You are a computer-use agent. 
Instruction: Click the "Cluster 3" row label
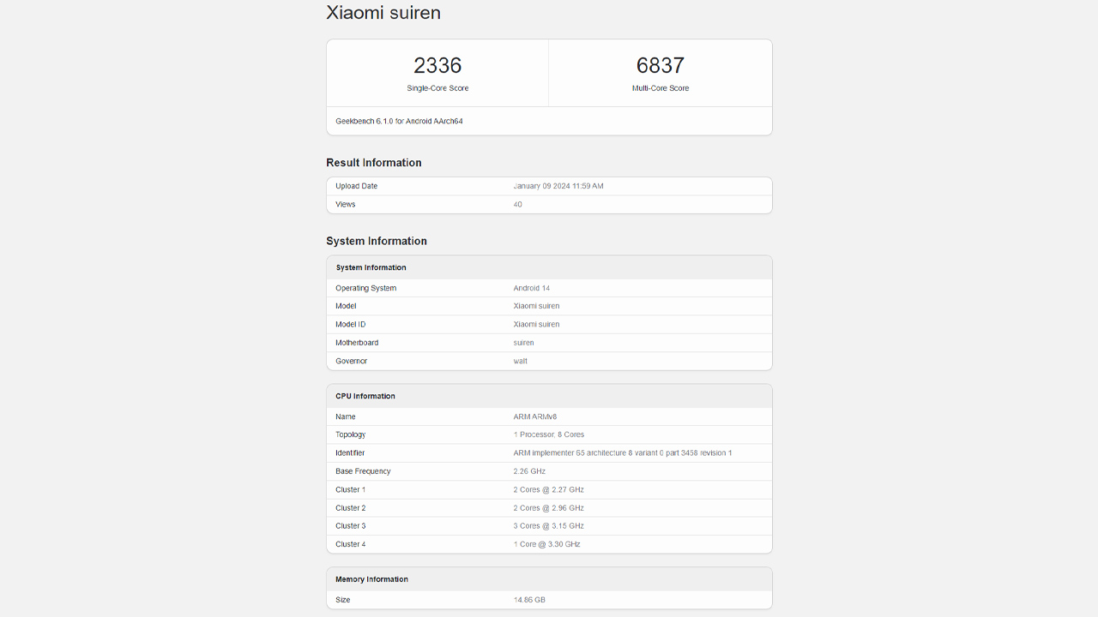[x=351, y=526]
